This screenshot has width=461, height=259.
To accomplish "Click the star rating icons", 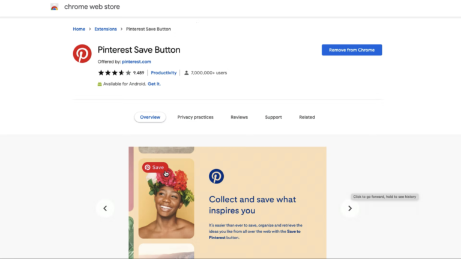I will pyautogui.click(x=115, y=73).
